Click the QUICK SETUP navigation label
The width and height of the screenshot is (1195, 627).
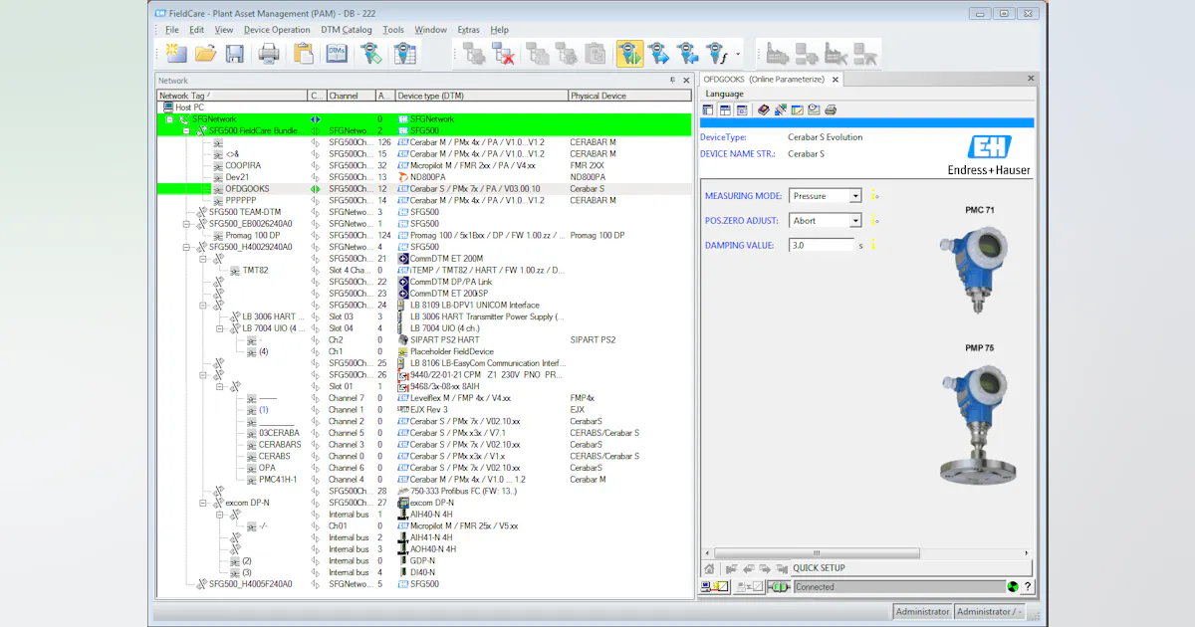(819, 568)
